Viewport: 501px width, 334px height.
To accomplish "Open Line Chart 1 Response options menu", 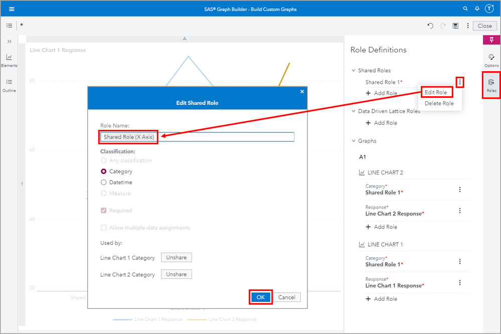I will coord(460,282).
